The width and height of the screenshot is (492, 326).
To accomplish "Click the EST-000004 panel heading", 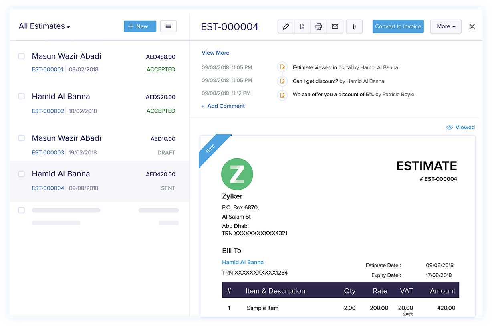I will coord(230,27).
